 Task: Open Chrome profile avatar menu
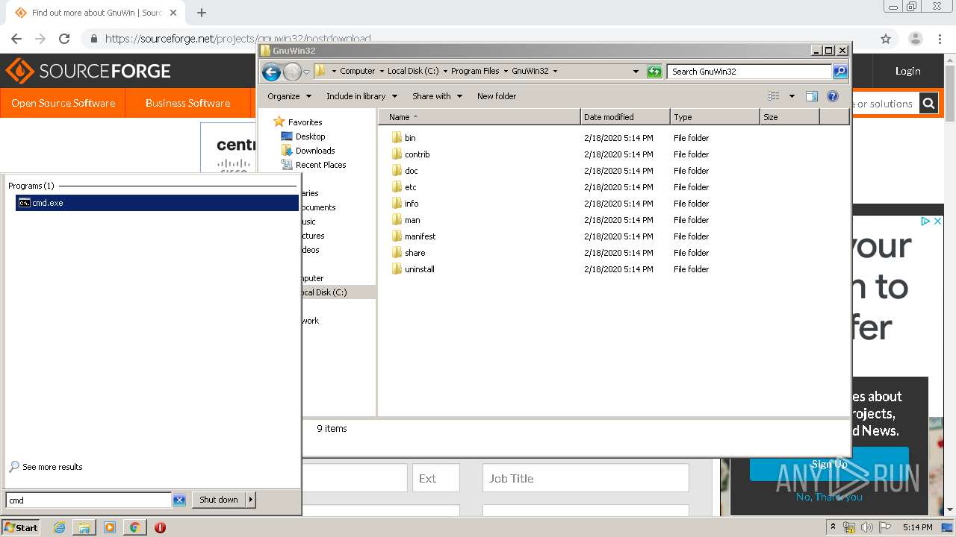[916, 39]
